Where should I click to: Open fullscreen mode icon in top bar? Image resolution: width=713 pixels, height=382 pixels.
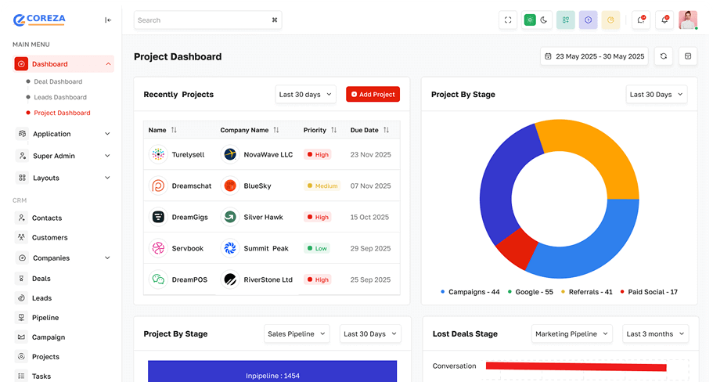[508, 20]
